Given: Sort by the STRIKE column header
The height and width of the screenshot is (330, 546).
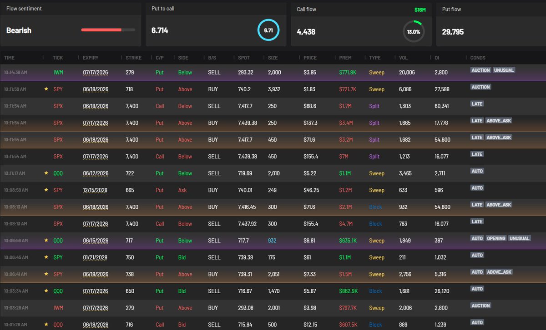Looking at the screenshot, I should click(134, 58).
